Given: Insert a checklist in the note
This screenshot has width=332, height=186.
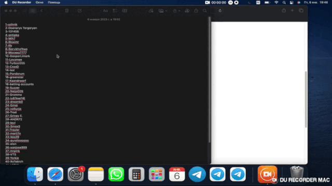Looking at the screenshot, I should (115, 10).
